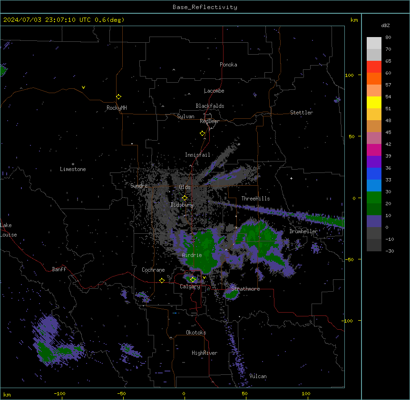Click the Drumheller town label
This screenshot has width=410, height=400.
click(303, 231)
